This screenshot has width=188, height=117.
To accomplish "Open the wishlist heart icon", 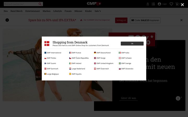I will (171, 4).
